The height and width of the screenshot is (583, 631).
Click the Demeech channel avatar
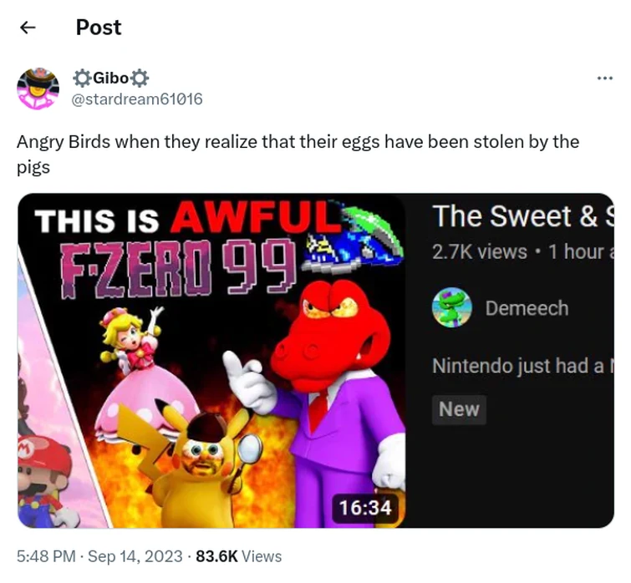tap(452, 308)
